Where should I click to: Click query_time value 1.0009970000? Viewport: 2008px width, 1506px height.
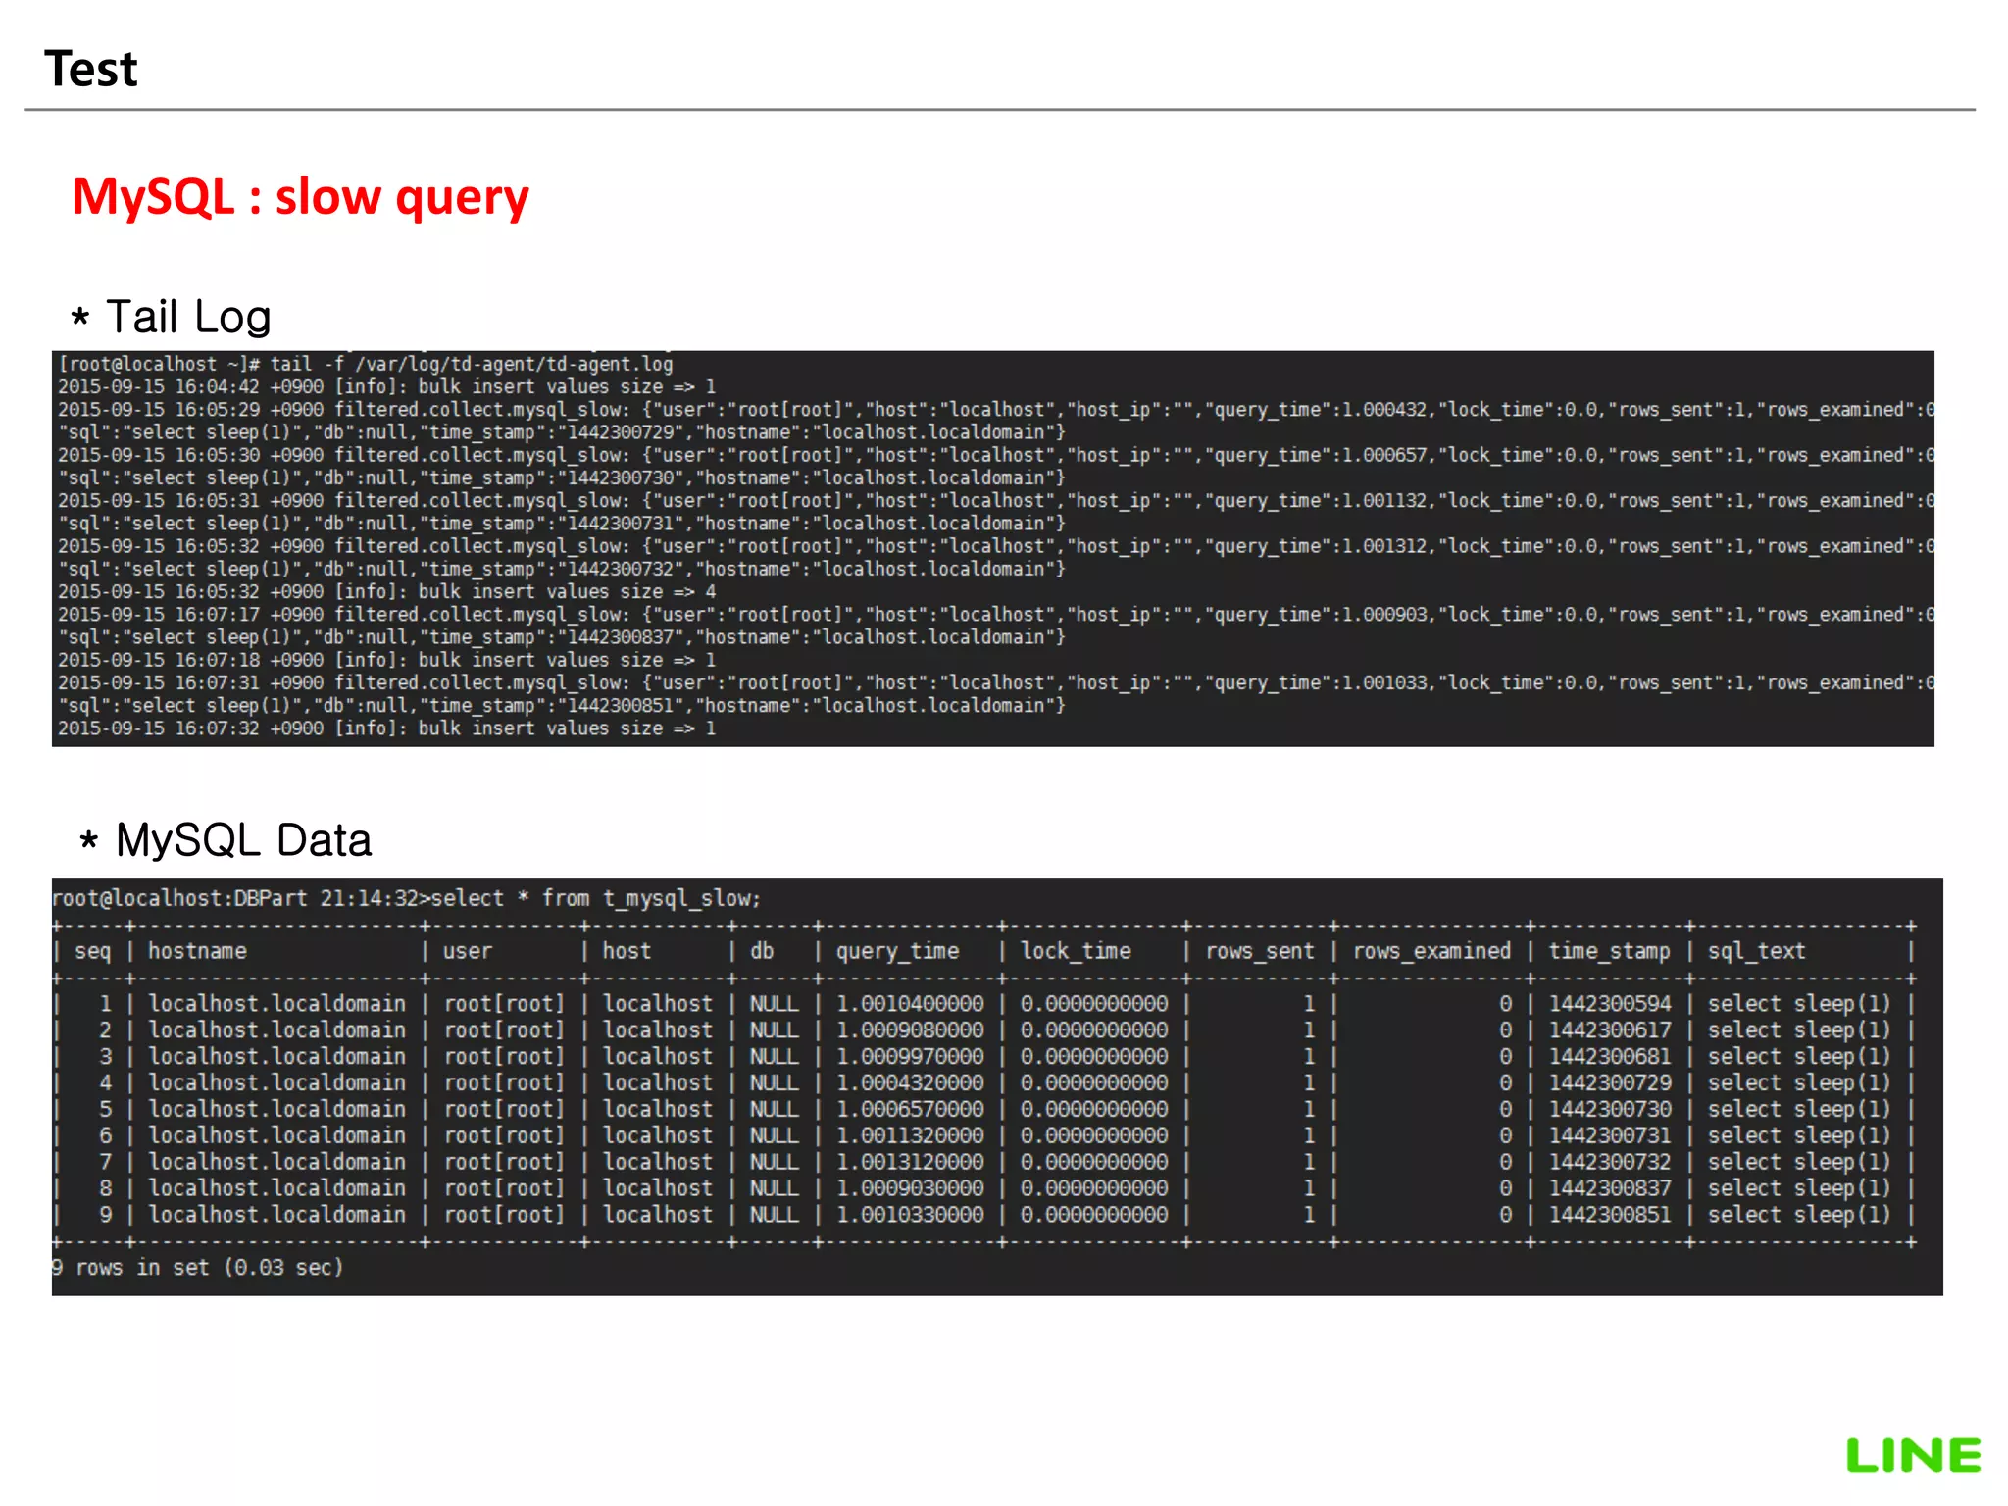(910, 1057)
